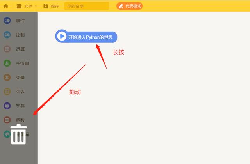Open the 函数 category icon
250x164 pixels.
pos(7,120)
